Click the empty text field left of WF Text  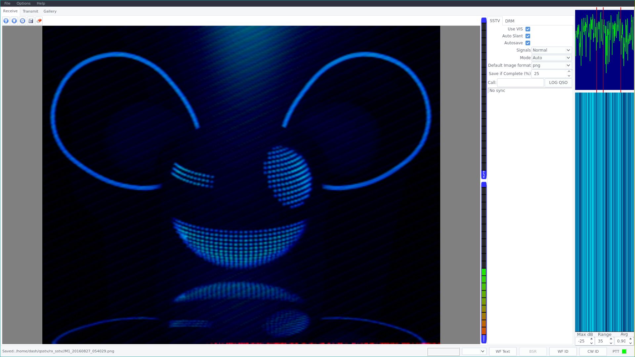(x=443, y=351)
